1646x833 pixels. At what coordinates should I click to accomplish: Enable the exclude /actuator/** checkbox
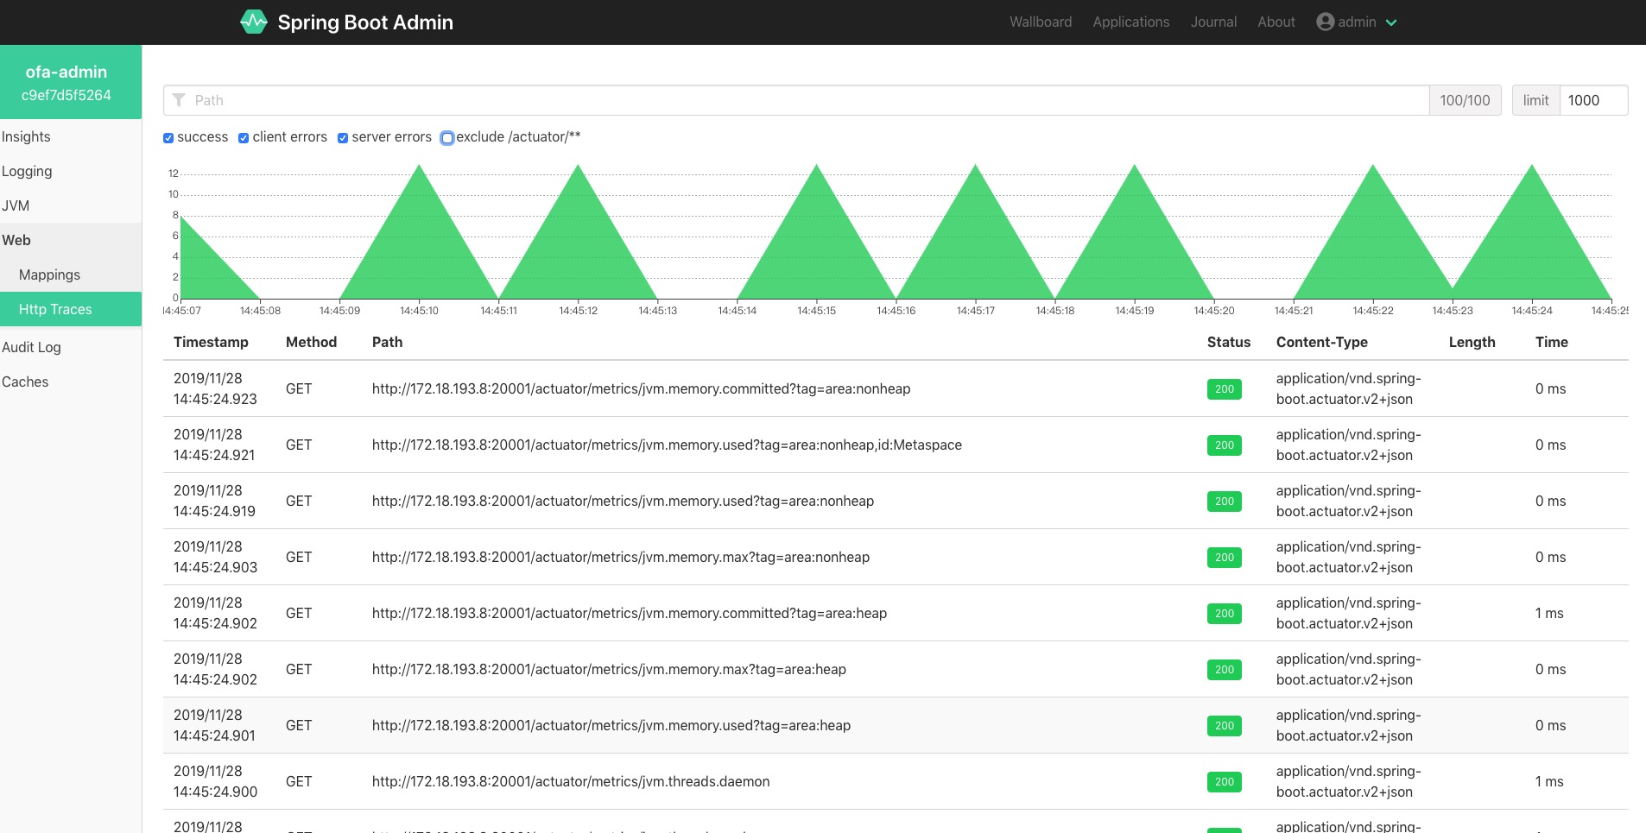coord(447,138)
